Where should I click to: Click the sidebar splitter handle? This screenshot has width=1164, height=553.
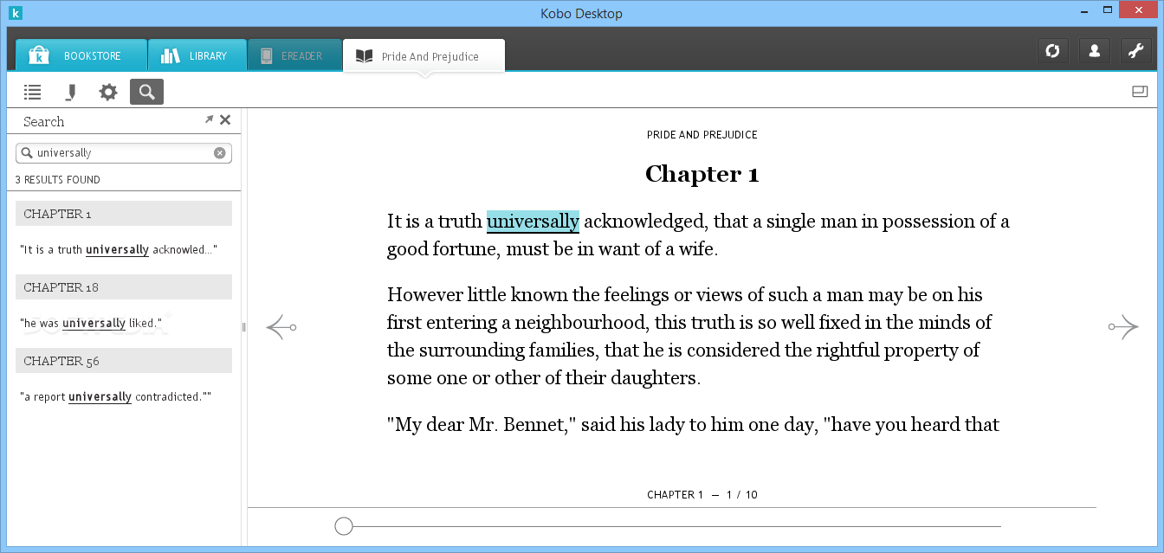[x=244, y=327]
